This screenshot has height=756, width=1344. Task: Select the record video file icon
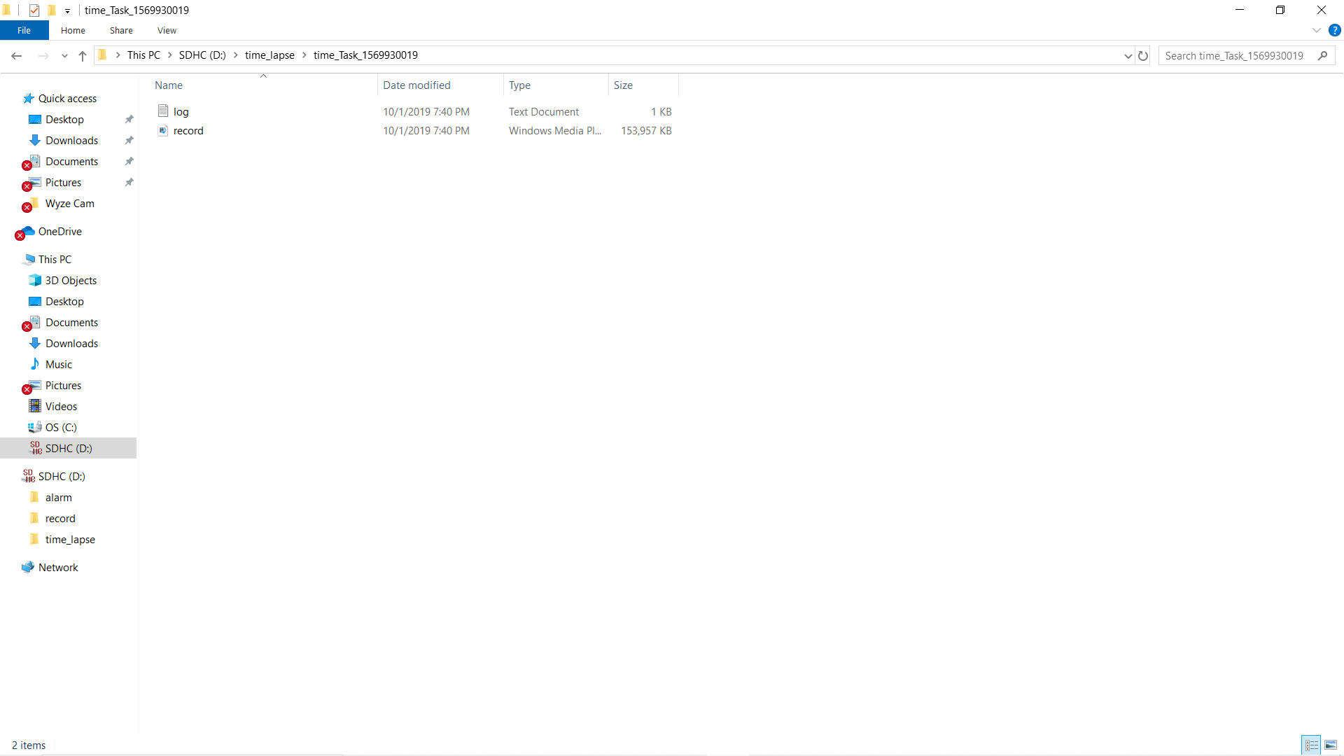[x=163, y=131]
